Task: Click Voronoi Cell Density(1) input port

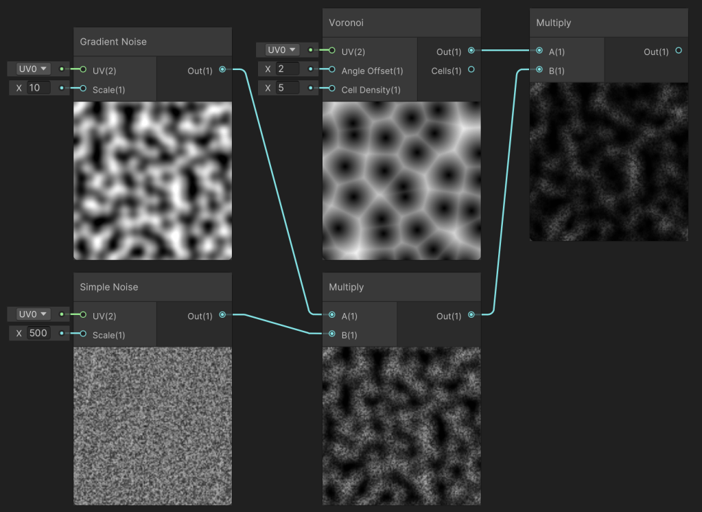Action: click(x=332, y=89)
